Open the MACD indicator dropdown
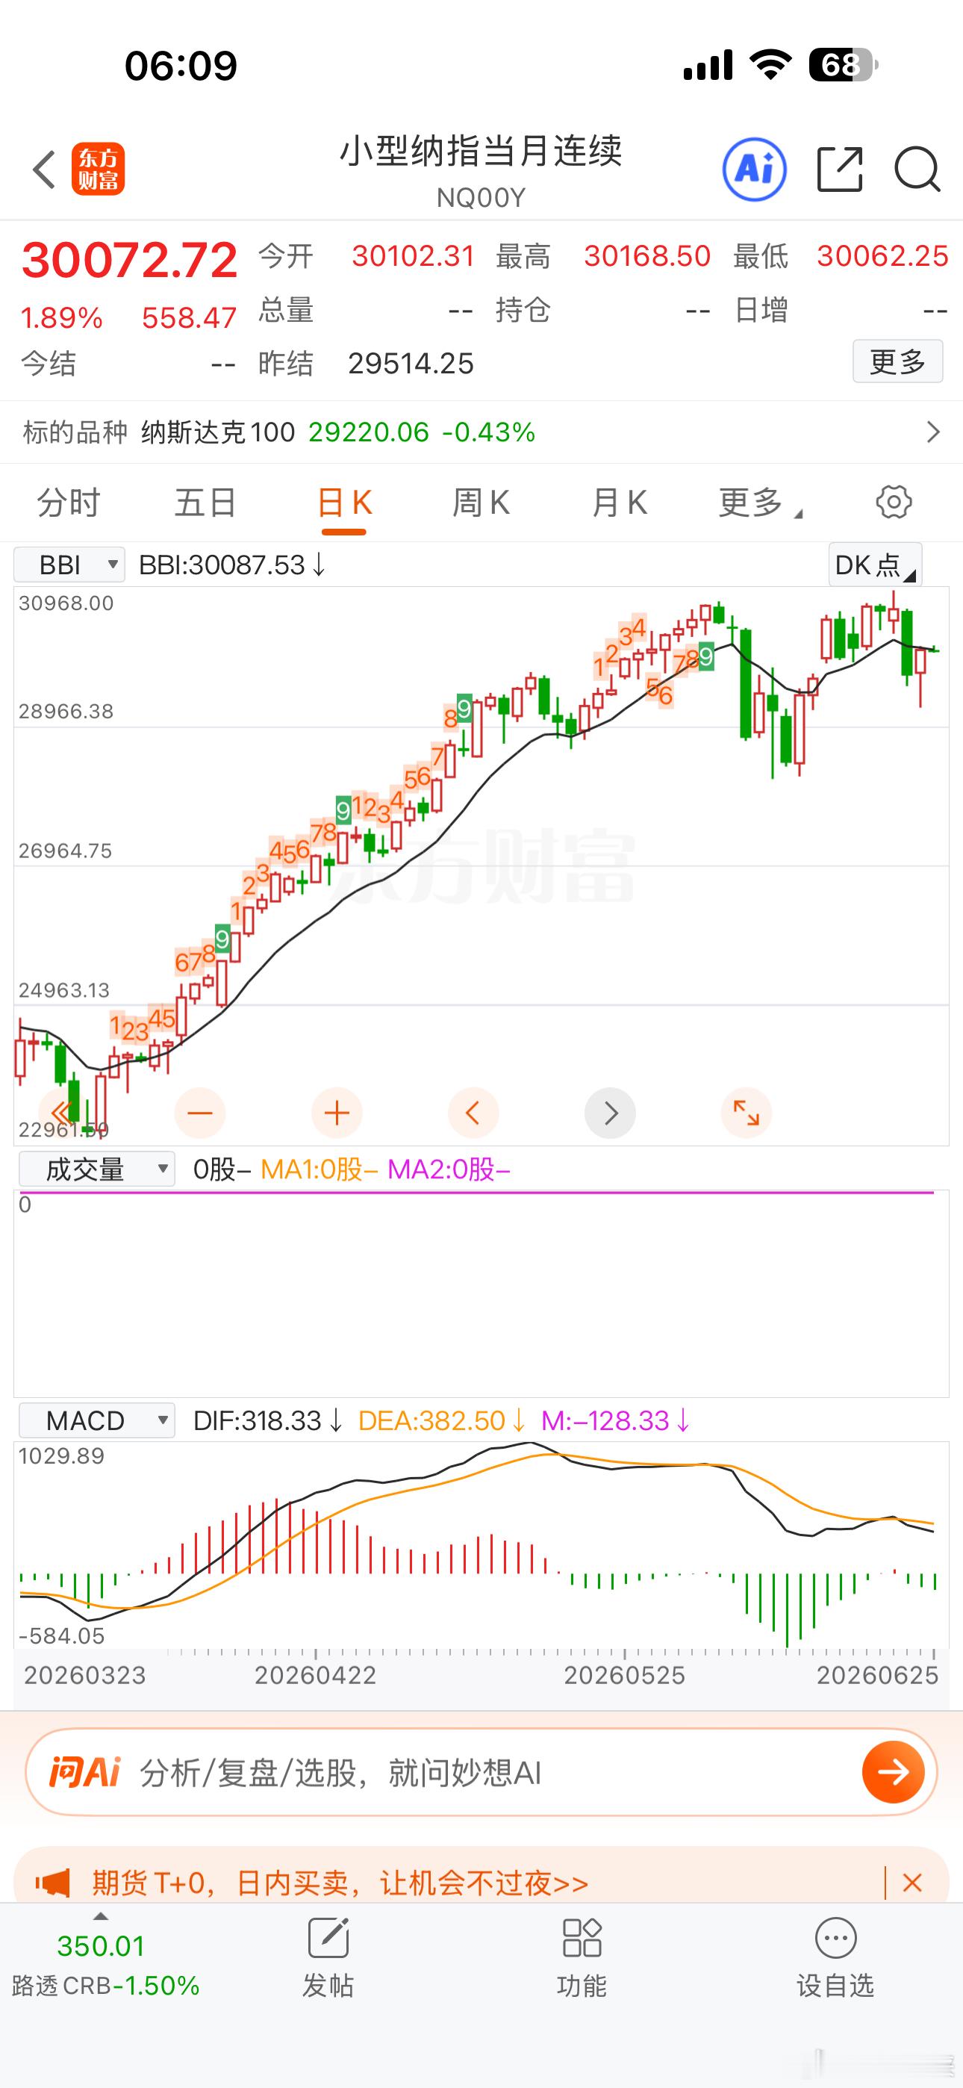Screen dimensions: 963x2088 tap(96, 1420)
